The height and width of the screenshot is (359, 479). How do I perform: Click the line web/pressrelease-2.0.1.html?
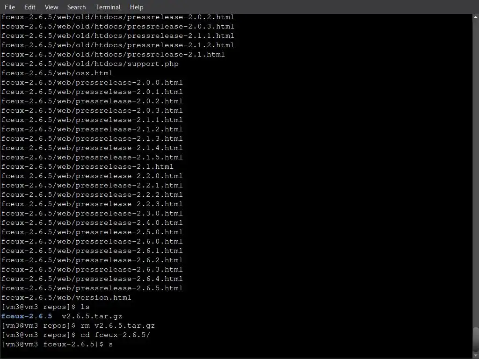[x=92, y=92]
